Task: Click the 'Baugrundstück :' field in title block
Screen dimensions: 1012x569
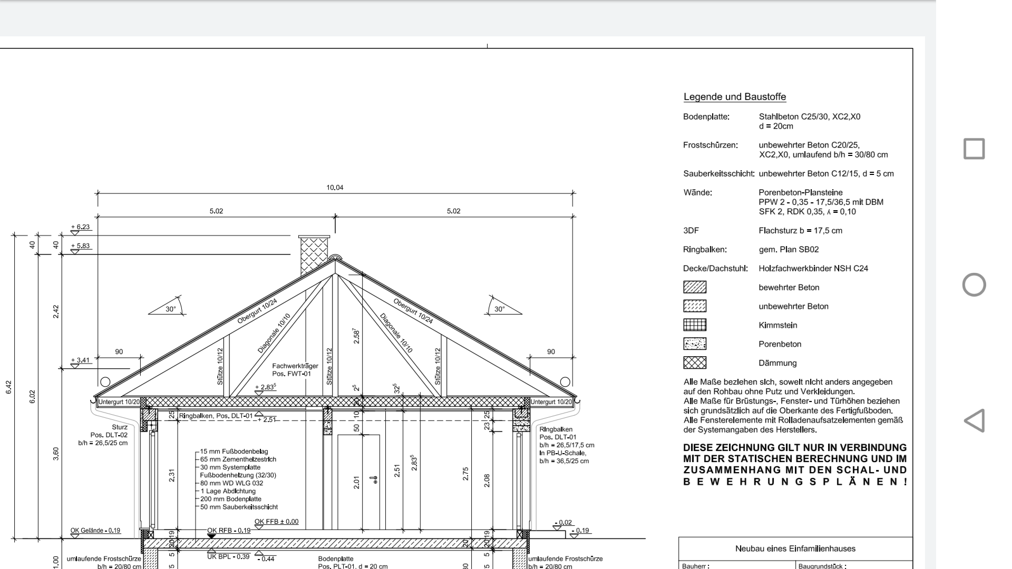Action: coord(822,566)
